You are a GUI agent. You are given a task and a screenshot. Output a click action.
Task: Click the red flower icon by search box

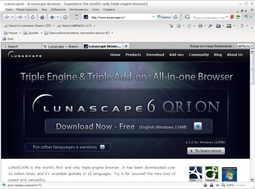(232, 17)
